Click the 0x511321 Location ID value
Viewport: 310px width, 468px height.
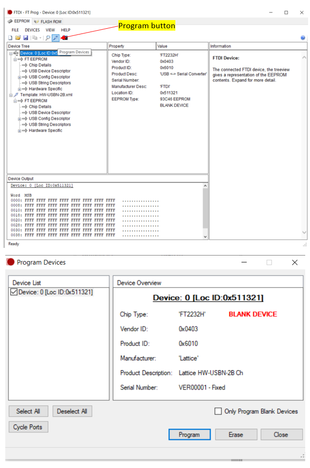(169, 93)
